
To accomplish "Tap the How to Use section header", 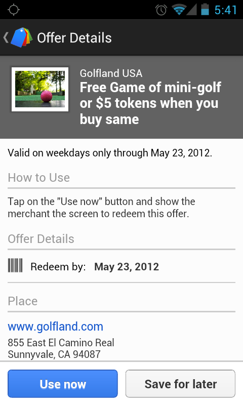I will click(39, 178).
